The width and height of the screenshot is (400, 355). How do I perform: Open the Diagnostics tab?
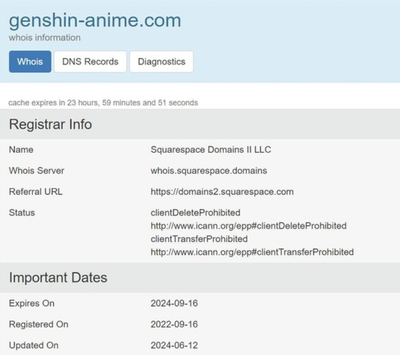click(x=162, y=62)
